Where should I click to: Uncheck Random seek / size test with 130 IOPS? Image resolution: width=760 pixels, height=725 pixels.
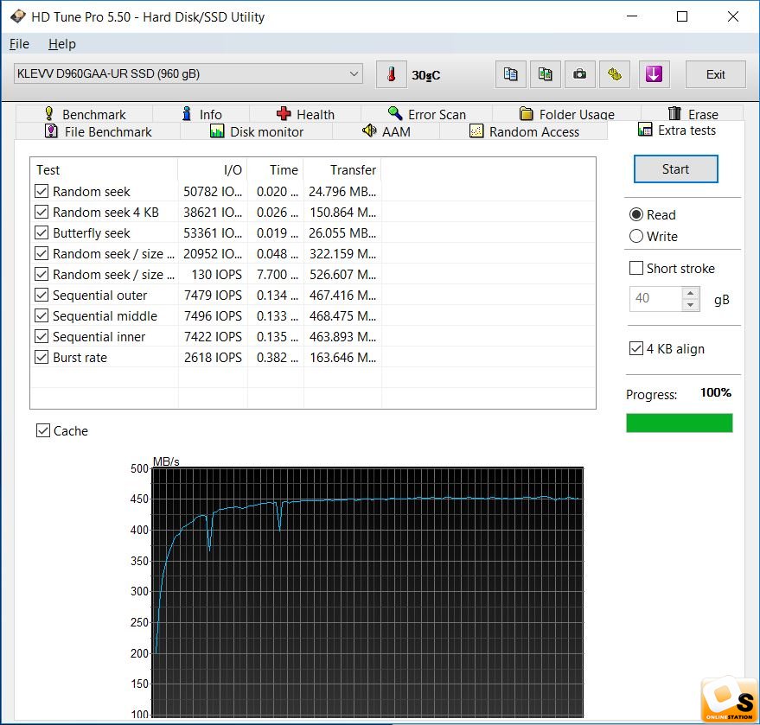[42, 275]
